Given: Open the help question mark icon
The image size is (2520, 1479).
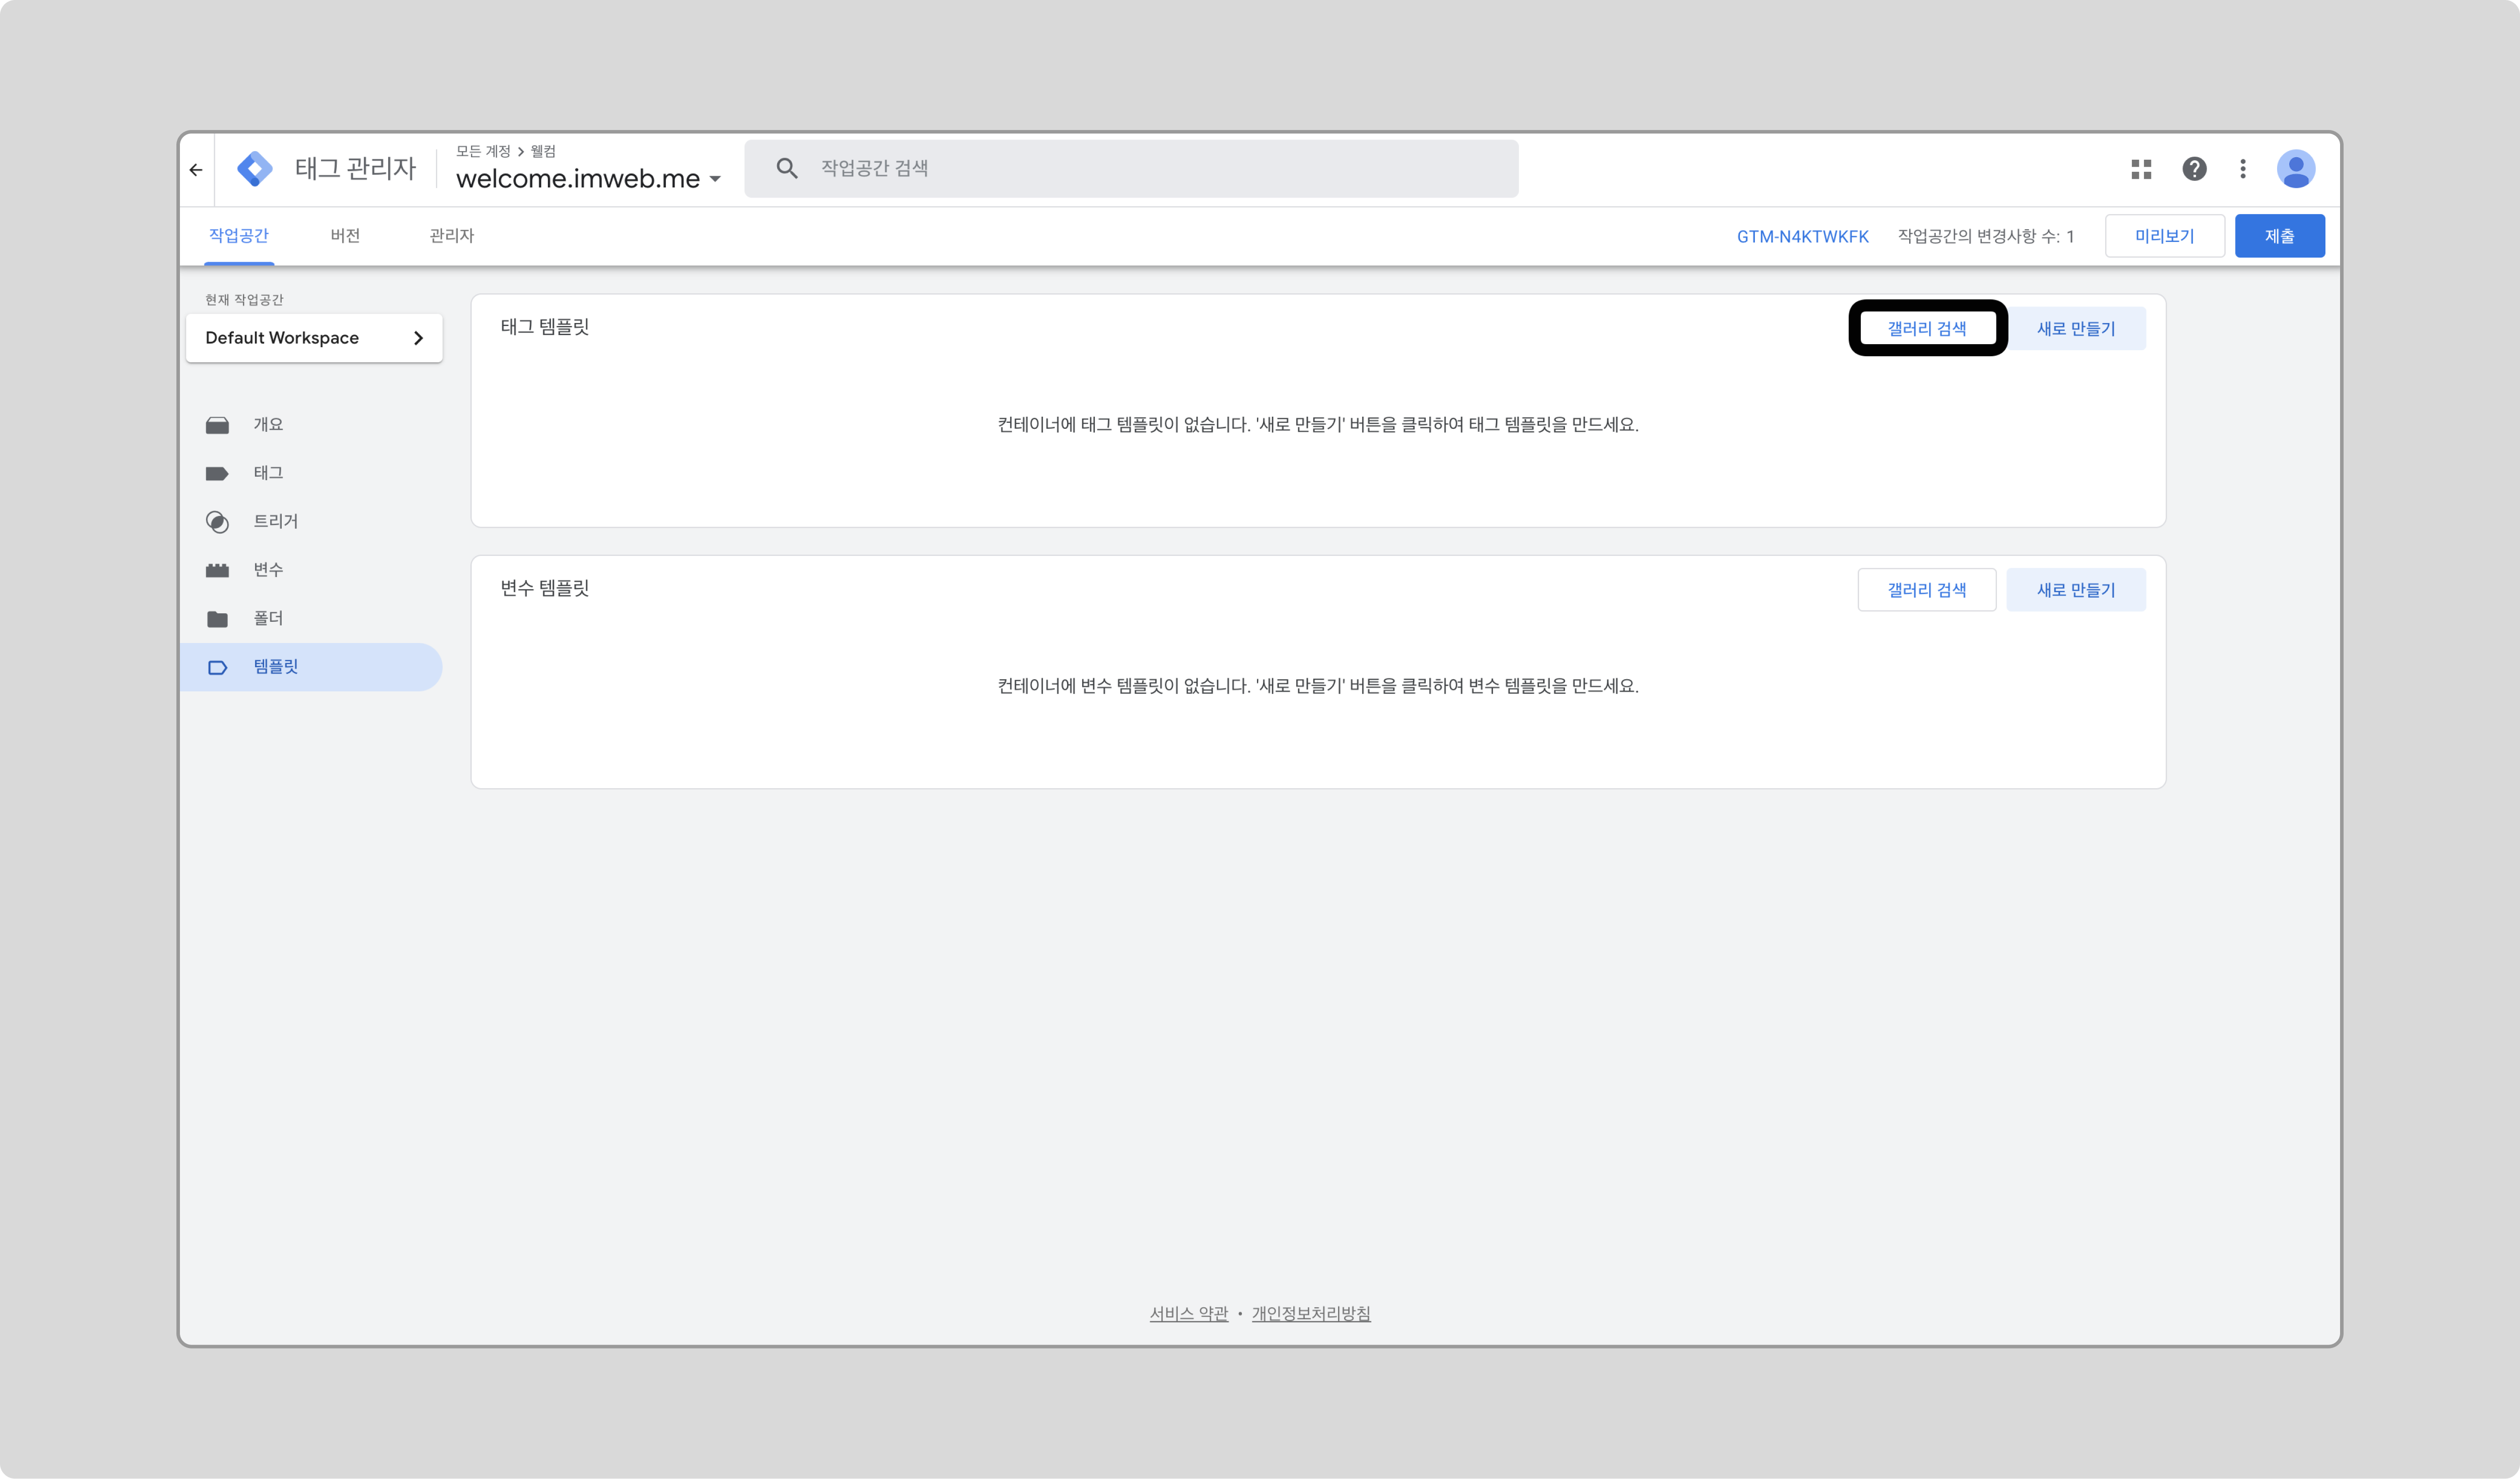Looking at the screenshot, I should click(2194, 169).
